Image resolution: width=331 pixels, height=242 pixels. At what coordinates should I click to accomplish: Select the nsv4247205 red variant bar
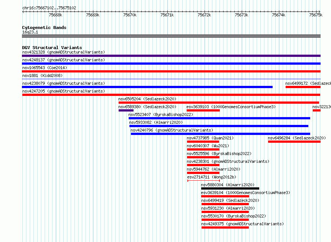171,95
